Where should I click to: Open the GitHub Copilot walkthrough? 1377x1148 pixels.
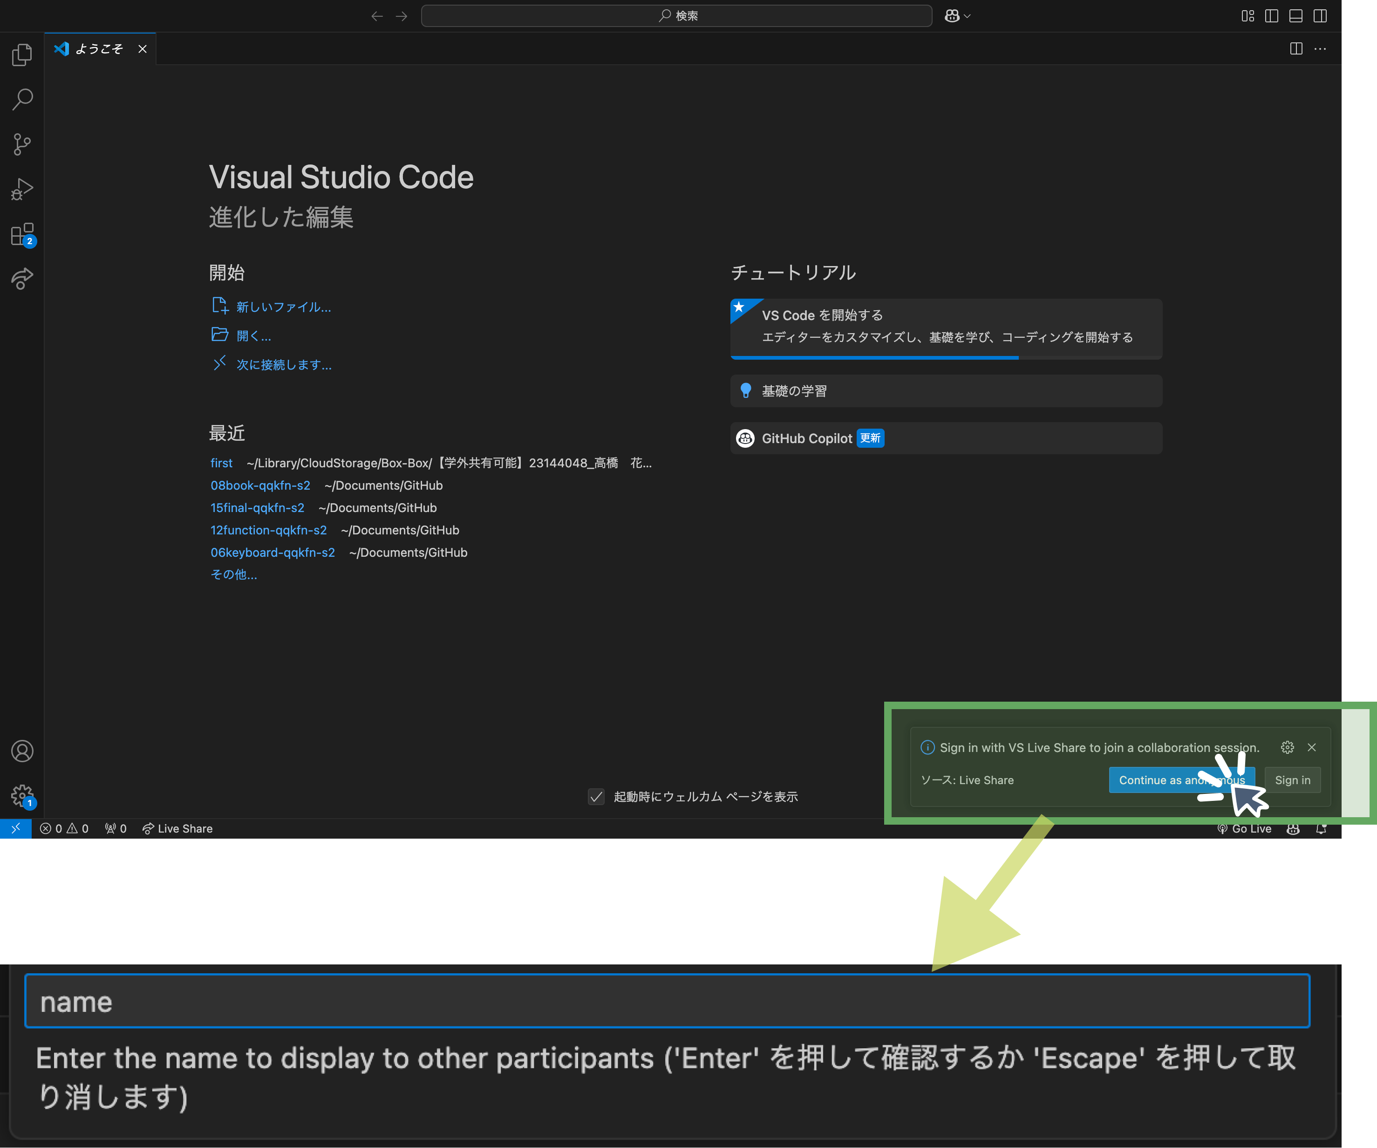click(x=946, y=438)
